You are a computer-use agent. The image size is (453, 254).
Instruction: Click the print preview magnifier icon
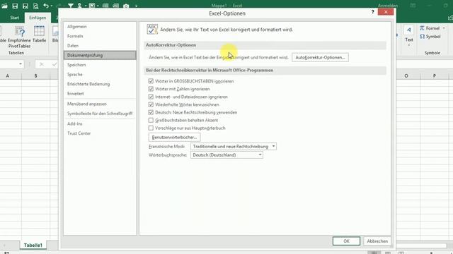(35, 6)
